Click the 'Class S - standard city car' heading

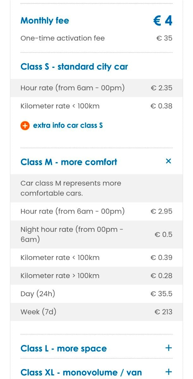(x=74, y=67)
